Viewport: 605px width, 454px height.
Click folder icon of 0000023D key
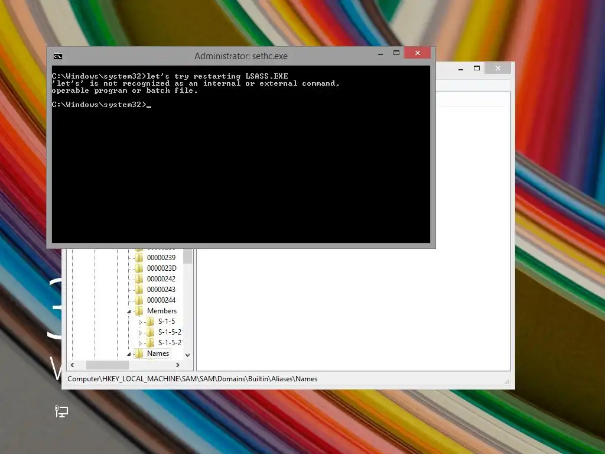139,268
